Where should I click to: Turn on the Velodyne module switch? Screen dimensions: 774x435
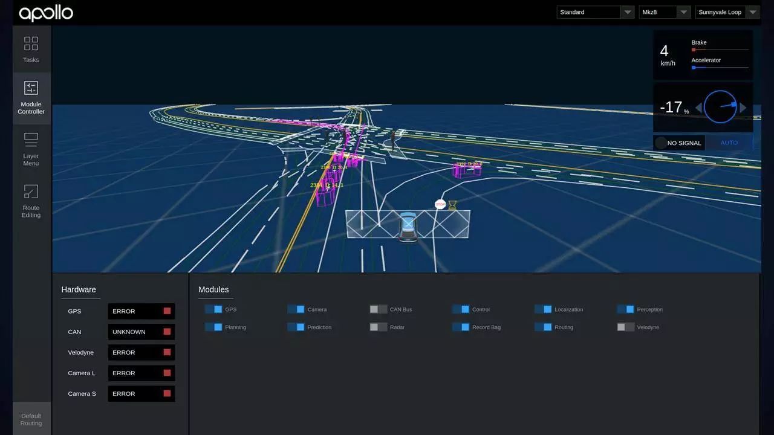[x=625, y=327]
